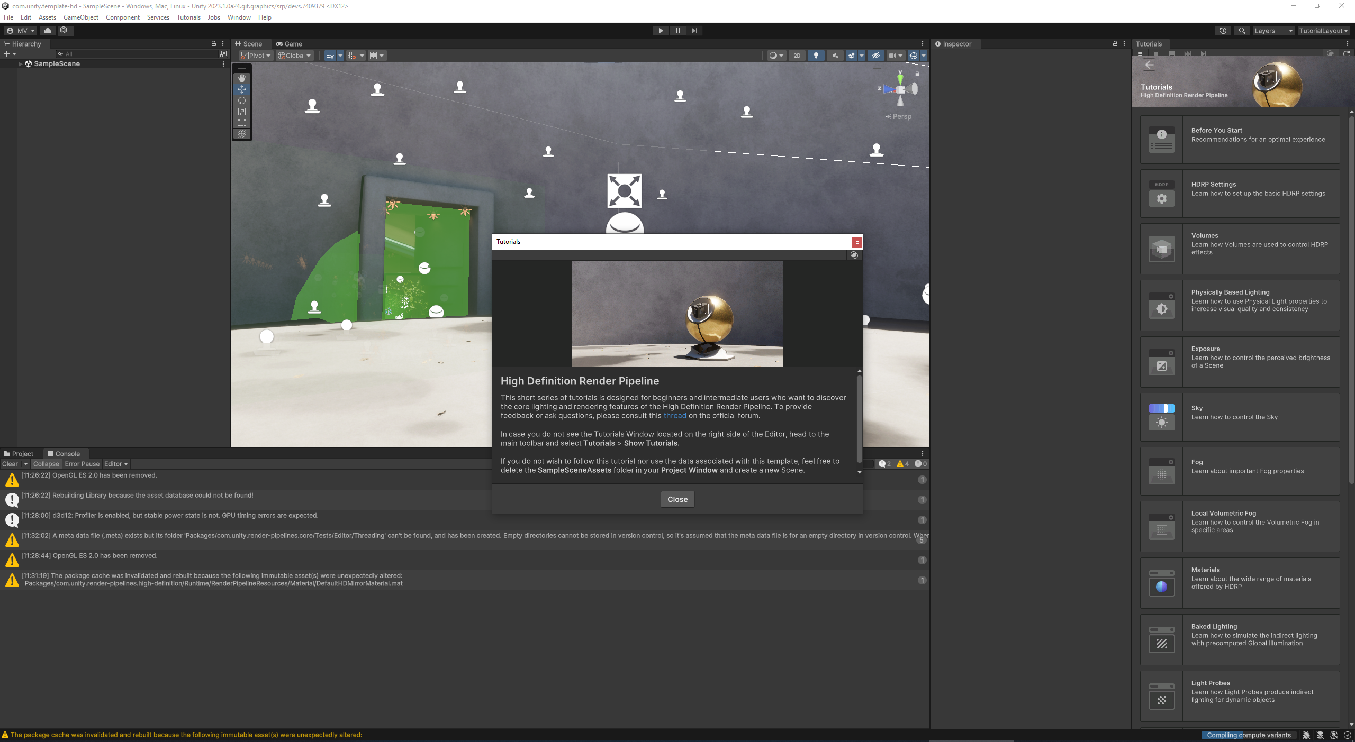Viewport: 1355px width, 742px height.
Task: Click the Pause button in the top toolbar
Action: pos(677,30)
